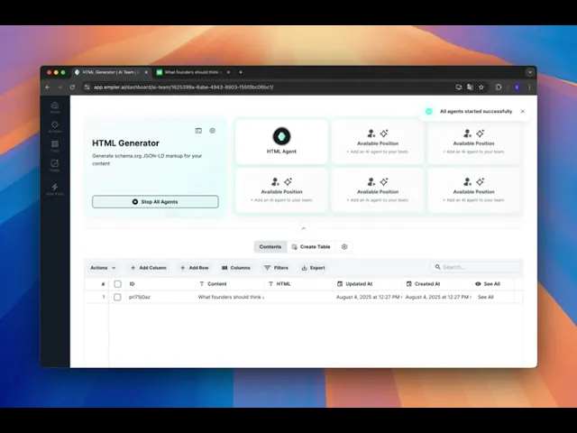Switch to the HTML Generator browser tab

[110, 72]
